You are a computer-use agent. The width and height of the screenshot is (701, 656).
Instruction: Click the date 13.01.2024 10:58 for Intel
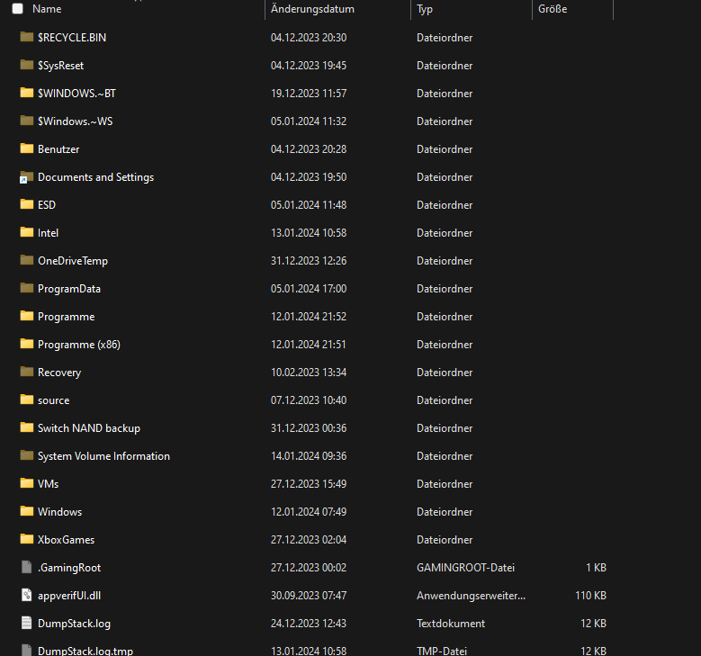[309, 233]
